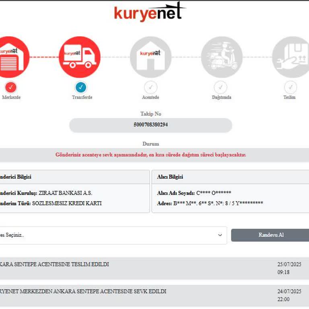Click the grey checkmark above Teslim
309x309 pixels.
[x=290, y=87]
